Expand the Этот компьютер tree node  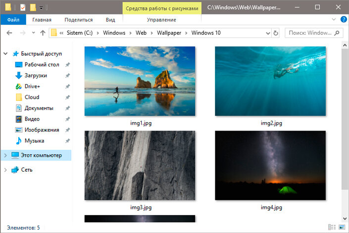[x=5, y=155]
